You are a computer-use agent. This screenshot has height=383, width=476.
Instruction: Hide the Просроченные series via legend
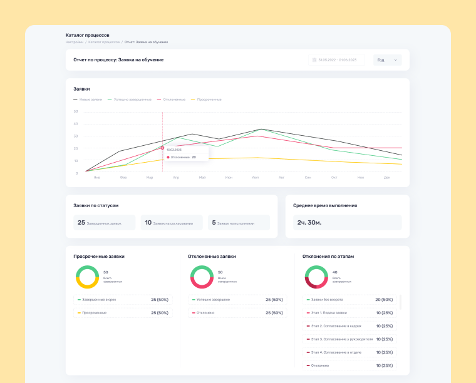[207, 100]
